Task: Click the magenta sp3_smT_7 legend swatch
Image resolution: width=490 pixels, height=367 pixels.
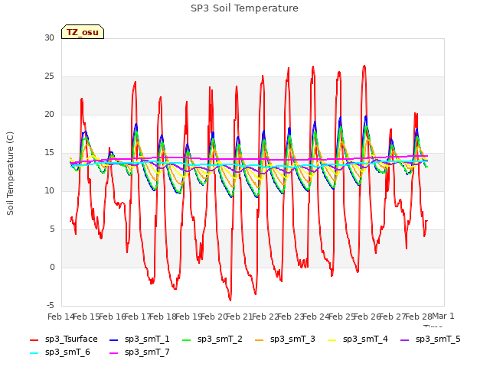Action: click(114, 353)
